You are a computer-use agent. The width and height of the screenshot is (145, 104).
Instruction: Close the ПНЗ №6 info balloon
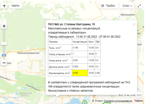tap(134, 25)
